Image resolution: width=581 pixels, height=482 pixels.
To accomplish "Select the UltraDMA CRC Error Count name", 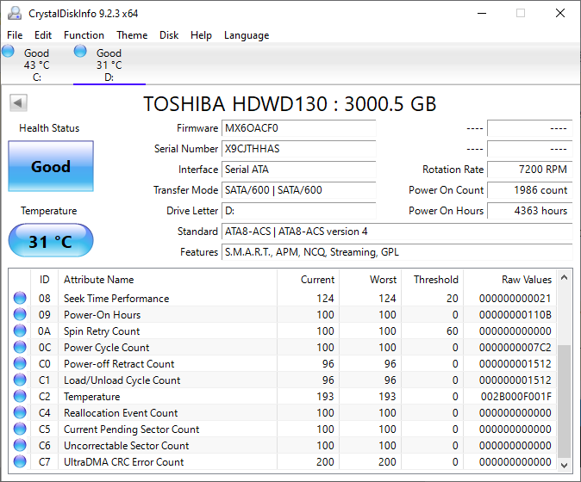I will pos(124,462).
